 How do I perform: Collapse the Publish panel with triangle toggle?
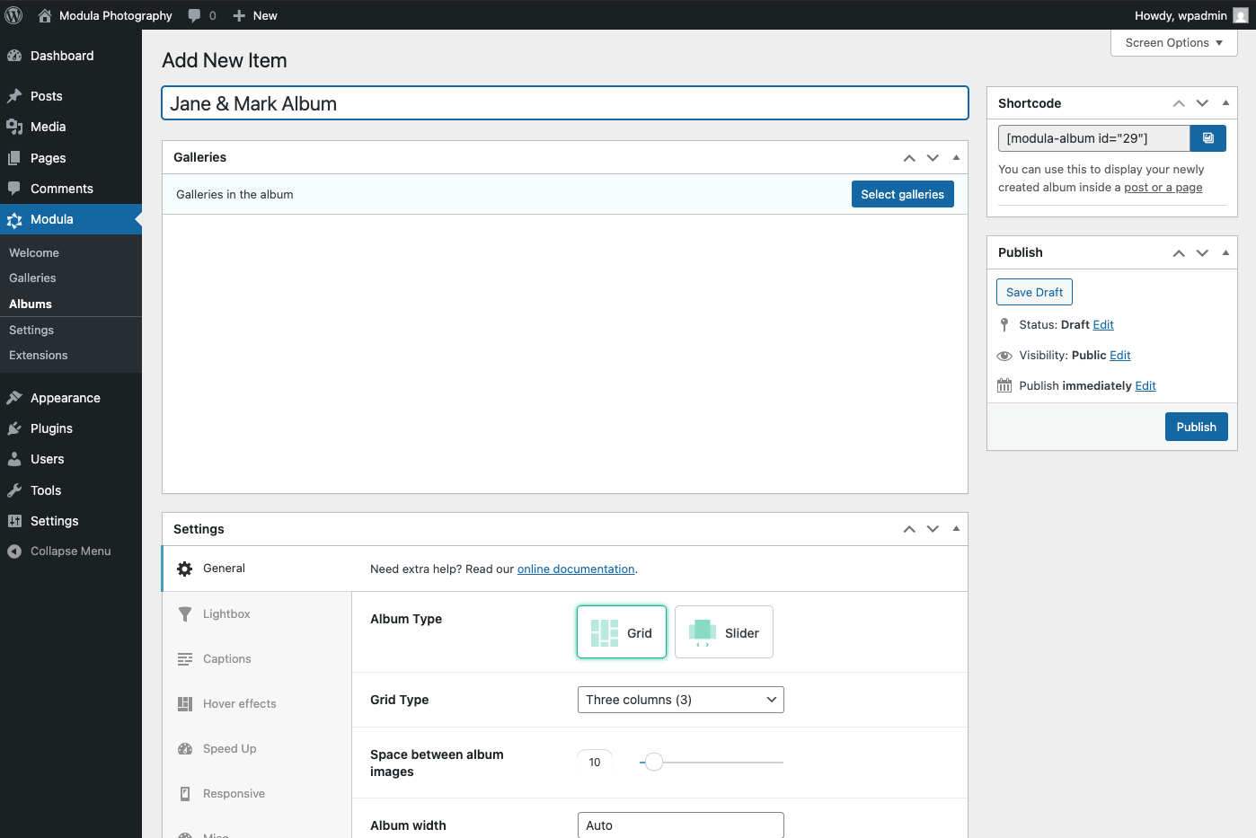point(1225,252)
